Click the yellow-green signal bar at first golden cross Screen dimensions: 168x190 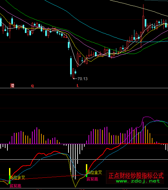click(10, 176)
